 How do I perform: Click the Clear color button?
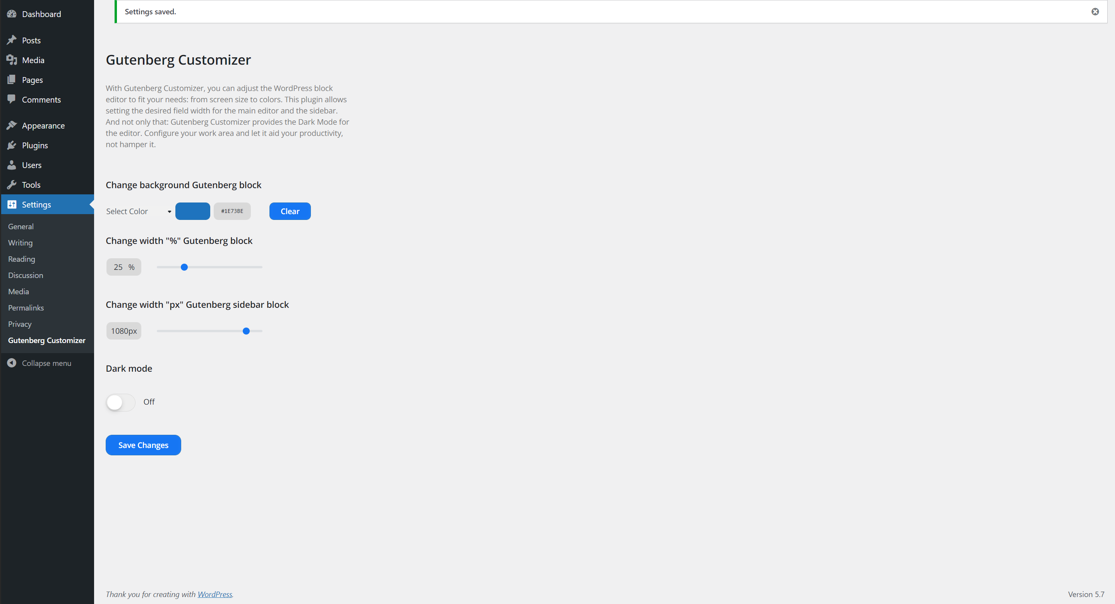[x=290, y=211]
